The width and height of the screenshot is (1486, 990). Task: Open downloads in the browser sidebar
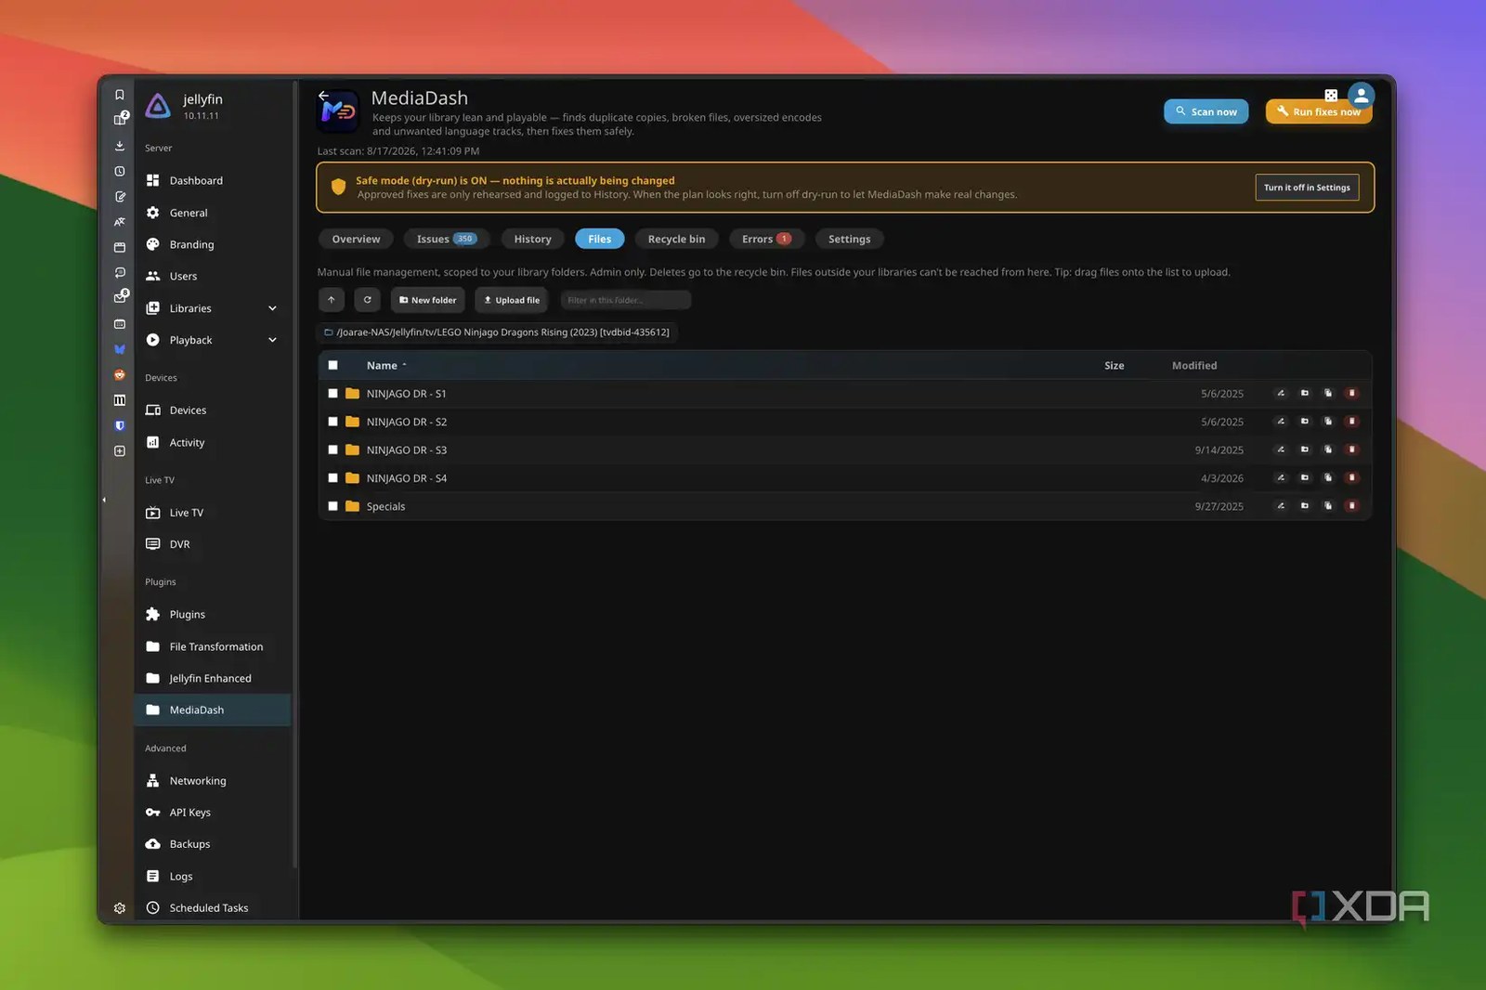[x=120, y=146]
